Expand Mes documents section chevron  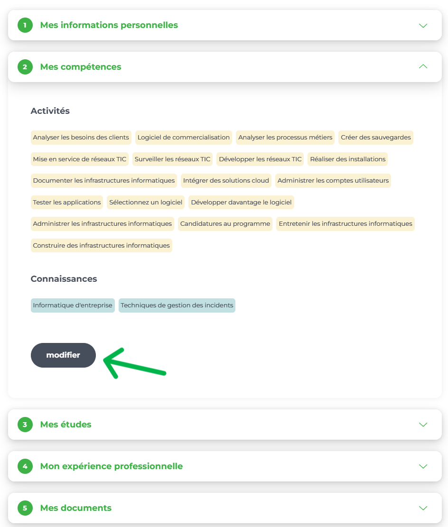423,508
